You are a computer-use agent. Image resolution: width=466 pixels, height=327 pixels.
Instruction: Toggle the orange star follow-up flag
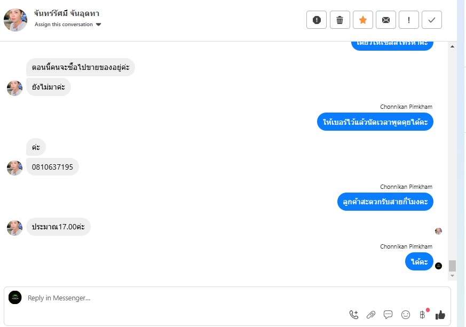coord(363,20)
